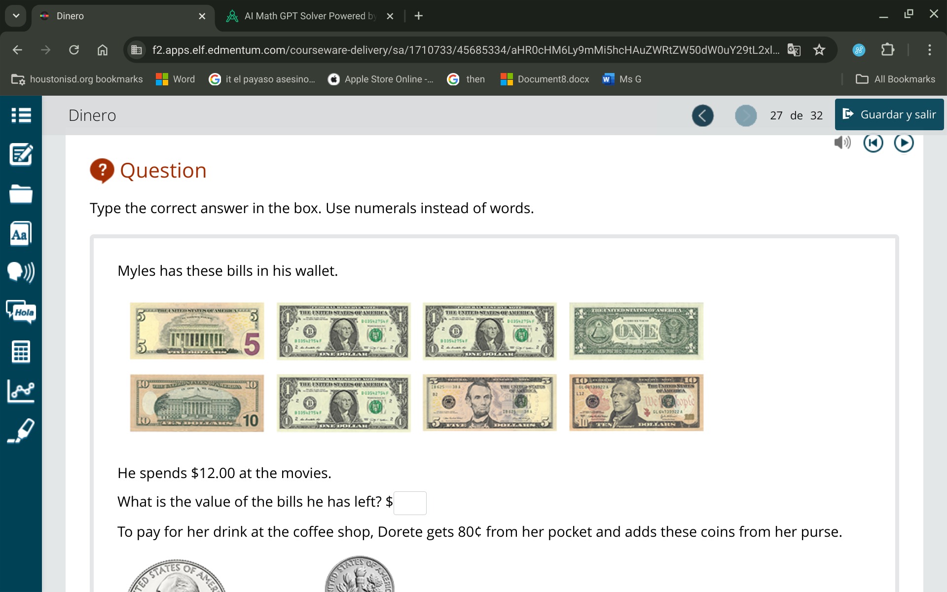Open All Bookmarks folder
Screen dimensions: 947x592
pos(896,79)
